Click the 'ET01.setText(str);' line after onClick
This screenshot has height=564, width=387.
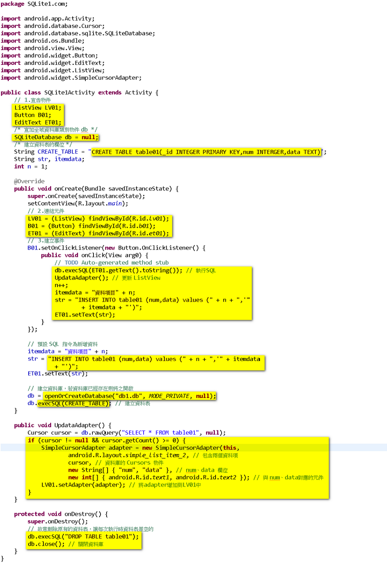[58, 374]
